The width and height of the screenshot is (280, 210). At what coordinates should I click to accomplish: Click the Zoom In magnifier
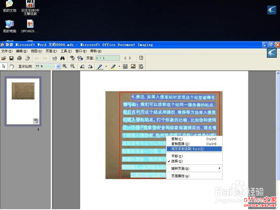pos(65,66)
